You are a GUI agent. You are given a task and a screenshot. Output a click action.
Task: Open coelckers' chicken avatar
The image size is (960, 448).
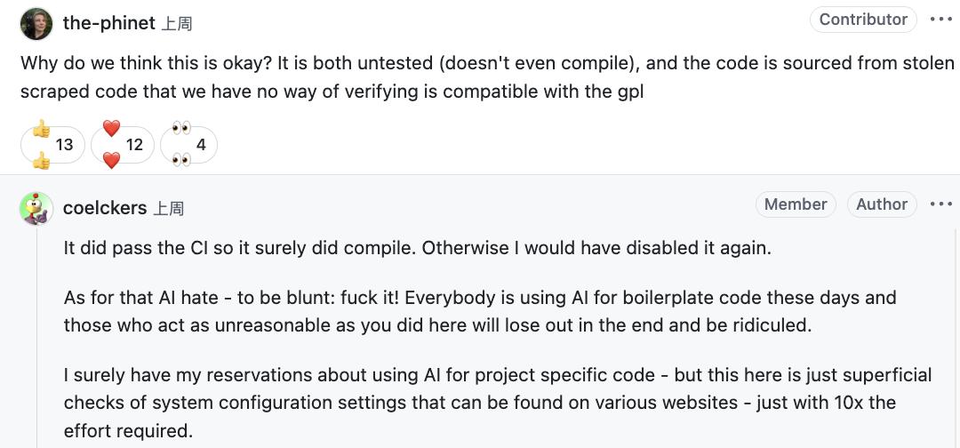[36, 209]
